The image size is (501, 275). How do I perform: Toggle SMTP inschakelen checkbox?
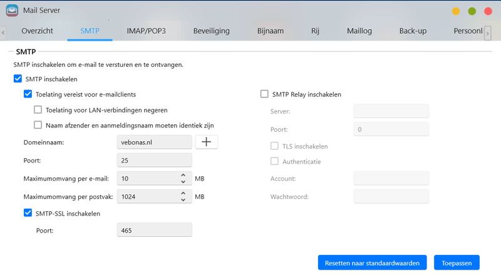click(x=18, y=79)
